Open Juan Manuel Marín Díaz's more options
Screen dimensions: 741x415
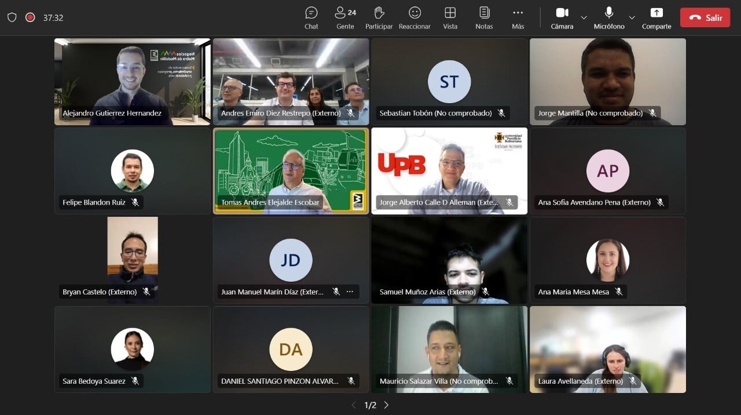350,292
